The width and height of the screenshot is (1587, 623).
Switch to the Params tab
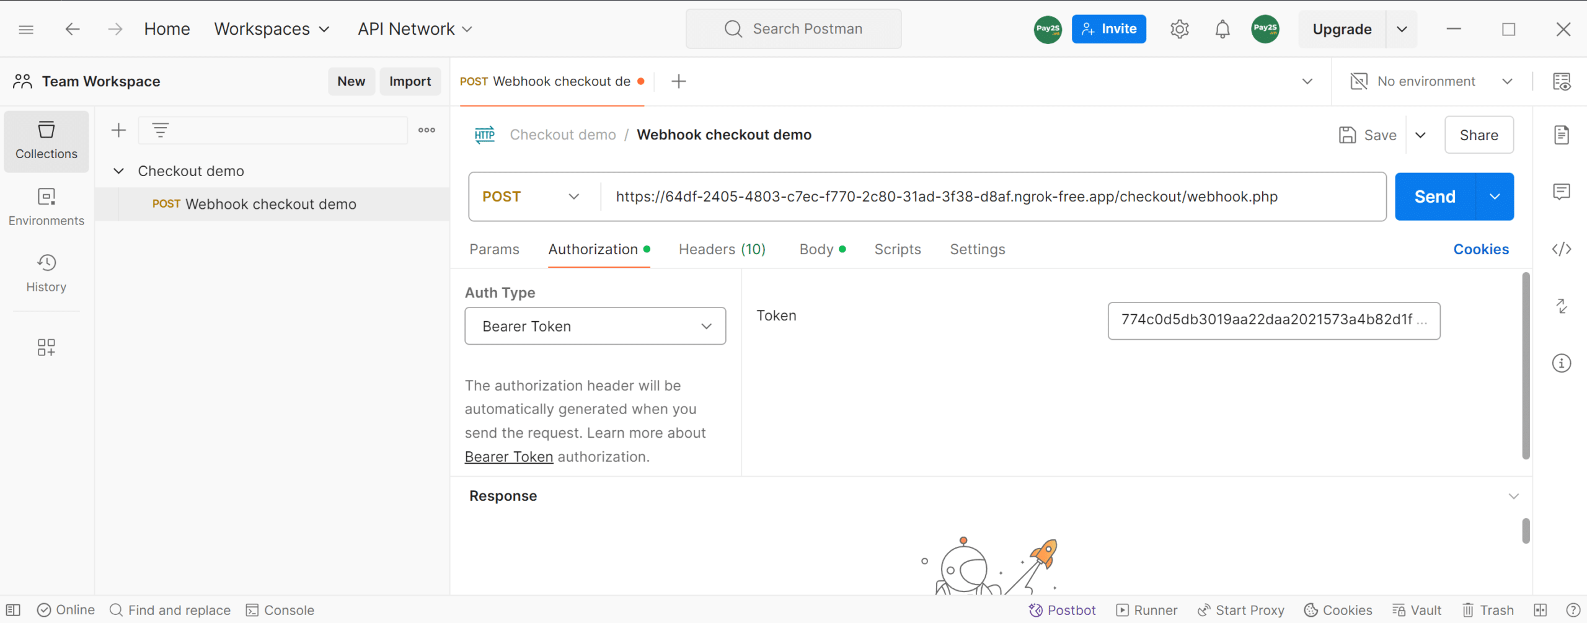[494, 249]
